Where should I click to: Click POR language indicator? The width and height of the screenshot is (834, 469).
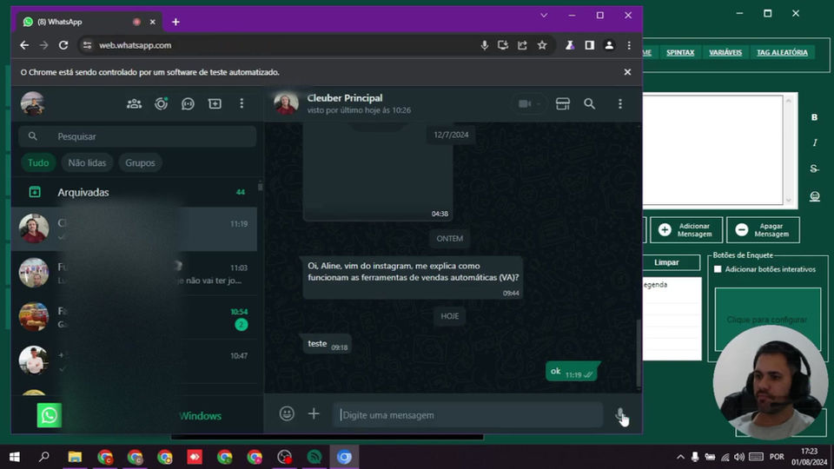(777, 457)
